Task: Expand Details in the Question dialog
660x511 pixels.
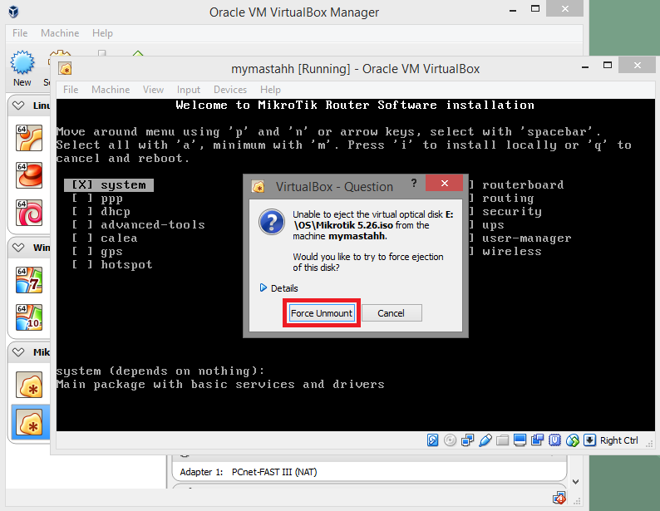Action: (278, 288)
